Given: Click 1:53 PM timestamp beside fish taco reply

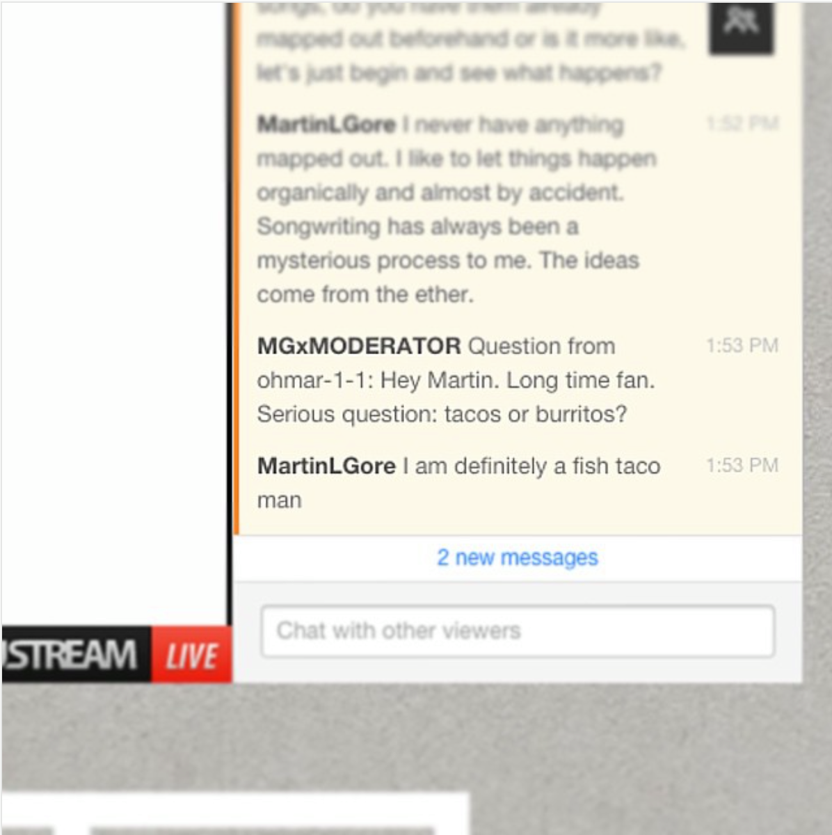Looking at the screenshot, I should (742, 465).
